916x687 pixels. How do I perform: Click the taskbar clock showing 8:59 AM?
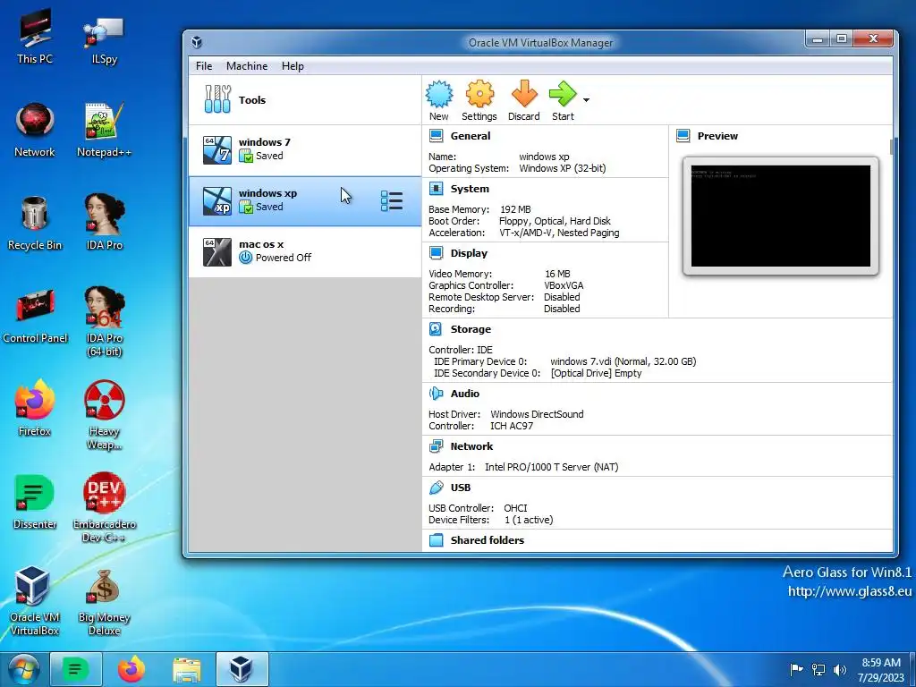(x=881, y=670)
